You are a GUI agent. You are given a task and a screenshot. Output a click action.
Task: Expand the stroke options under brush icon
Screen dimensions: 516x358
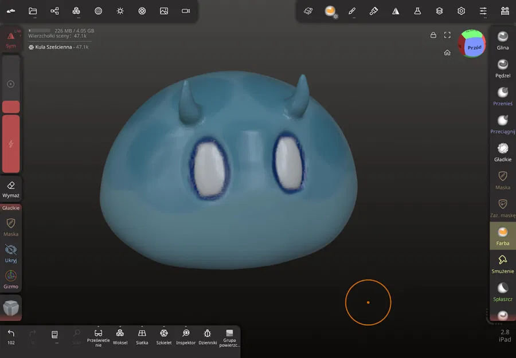click(x=352, y=19)
